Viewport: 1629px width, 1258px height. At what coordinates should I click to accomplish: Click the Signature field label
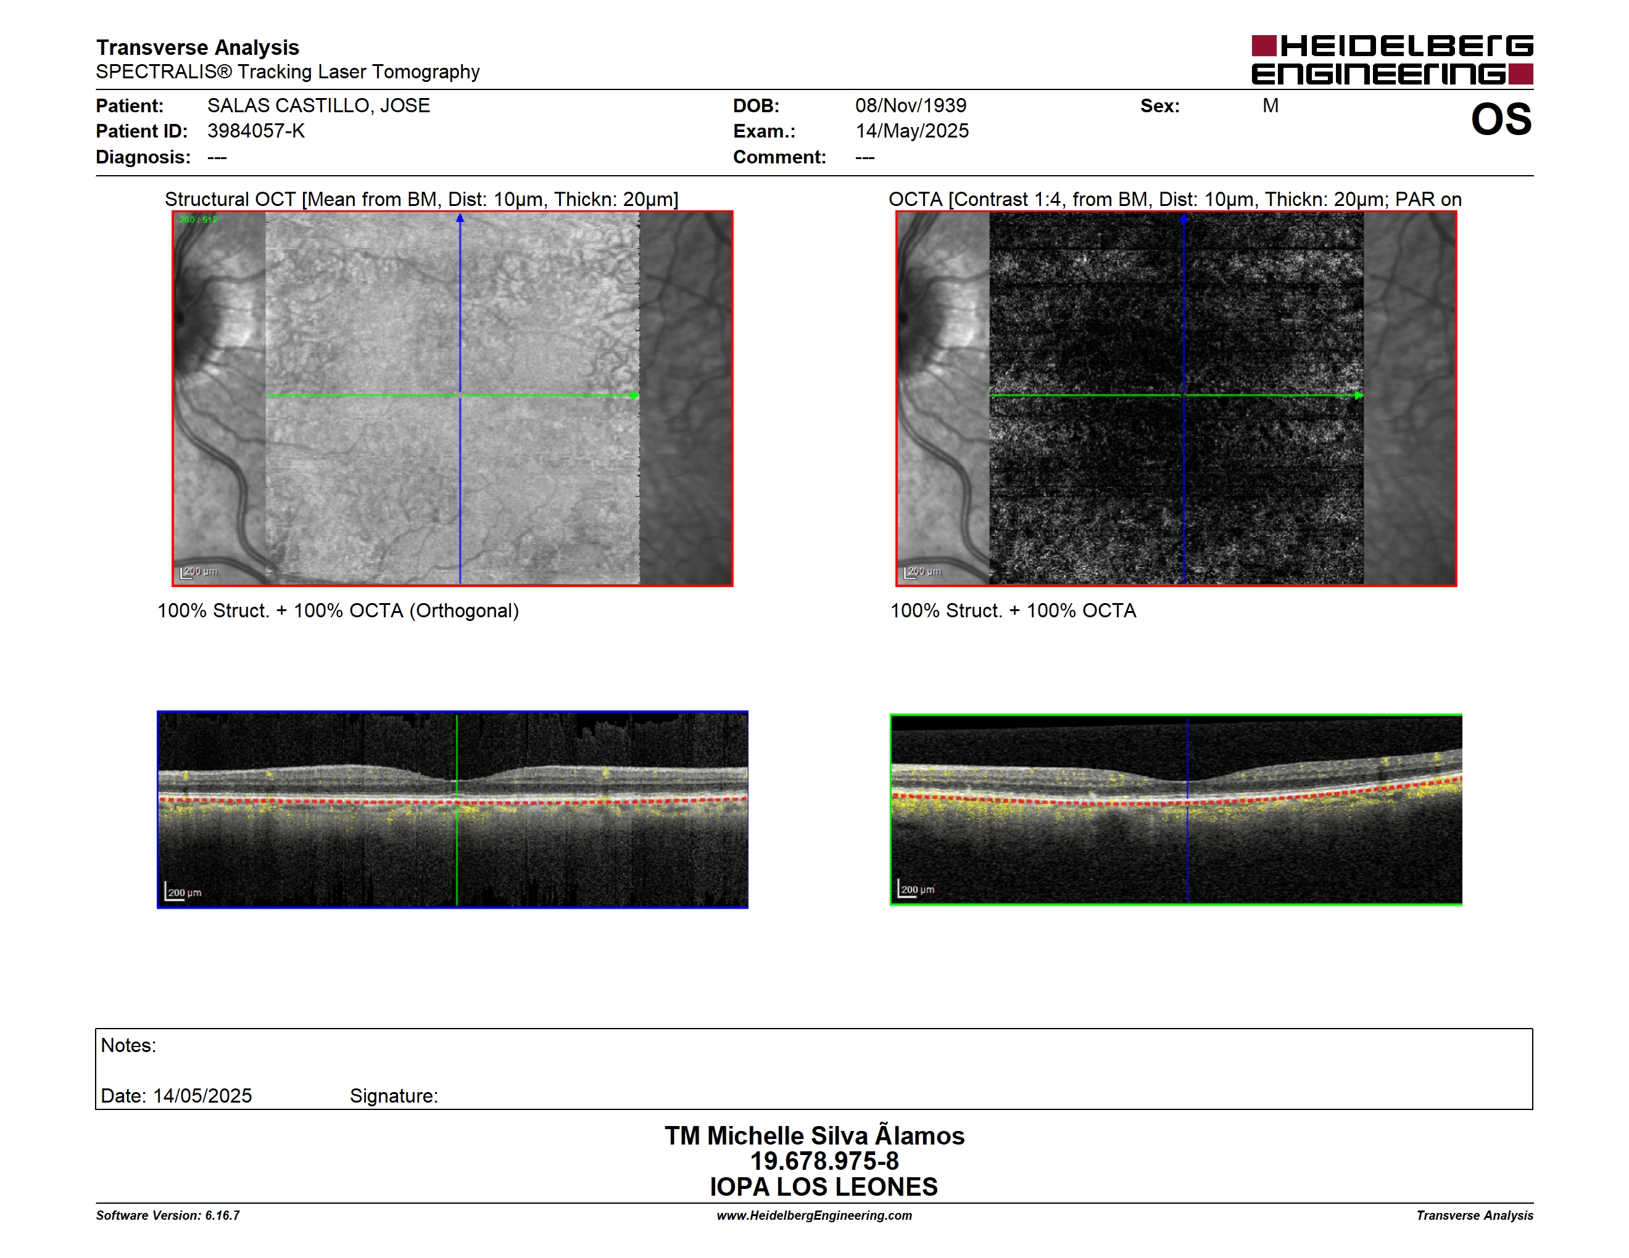pyautogui.click(x=394, y=1096)
